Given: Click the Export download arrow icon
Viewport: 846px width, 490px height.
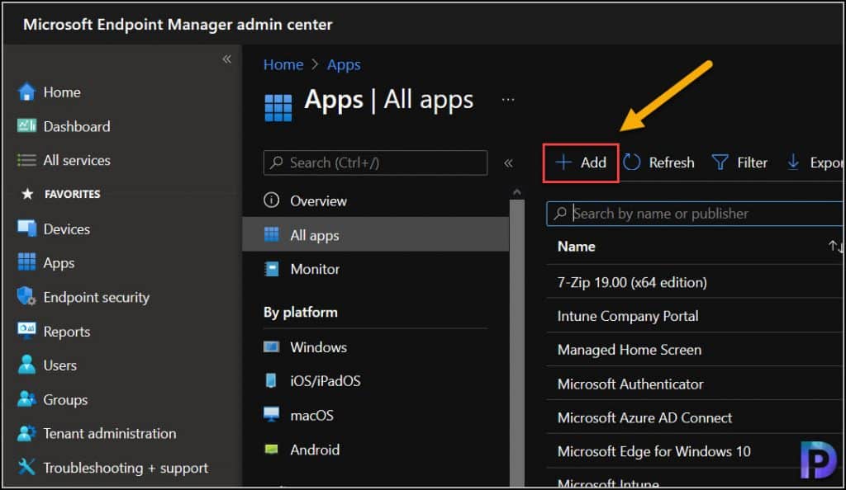Looking at the screenshot, I should [x=793, y=162].
